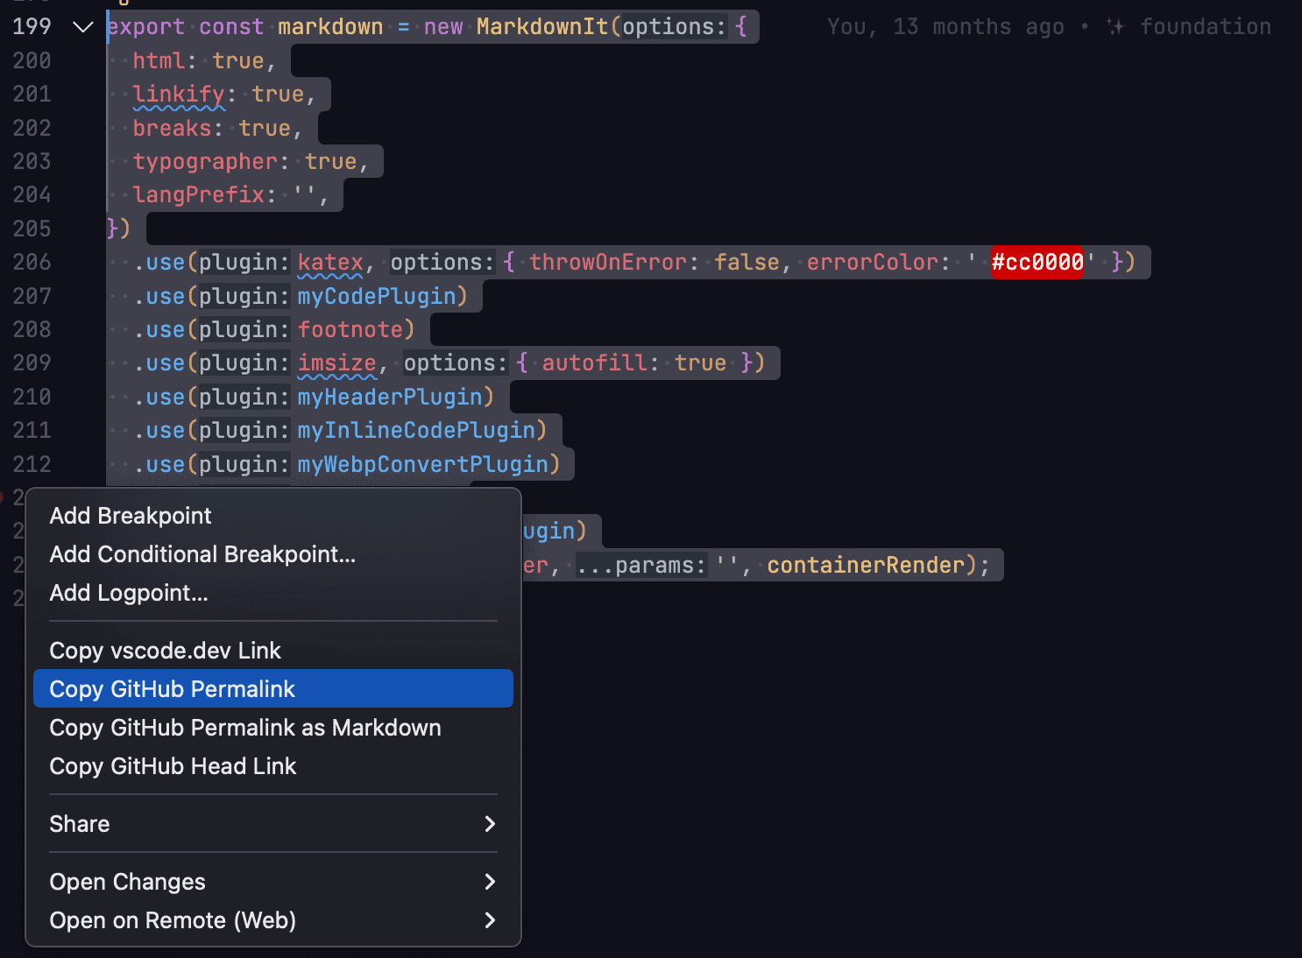Expand the Share submenu arrow

coord(490,824)
